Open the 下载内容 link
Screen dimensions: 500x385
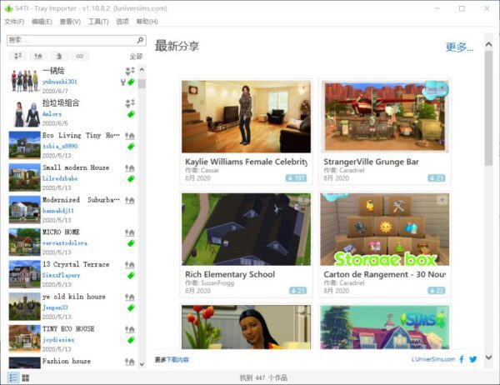pyautogui.click(x=177, y=360)
